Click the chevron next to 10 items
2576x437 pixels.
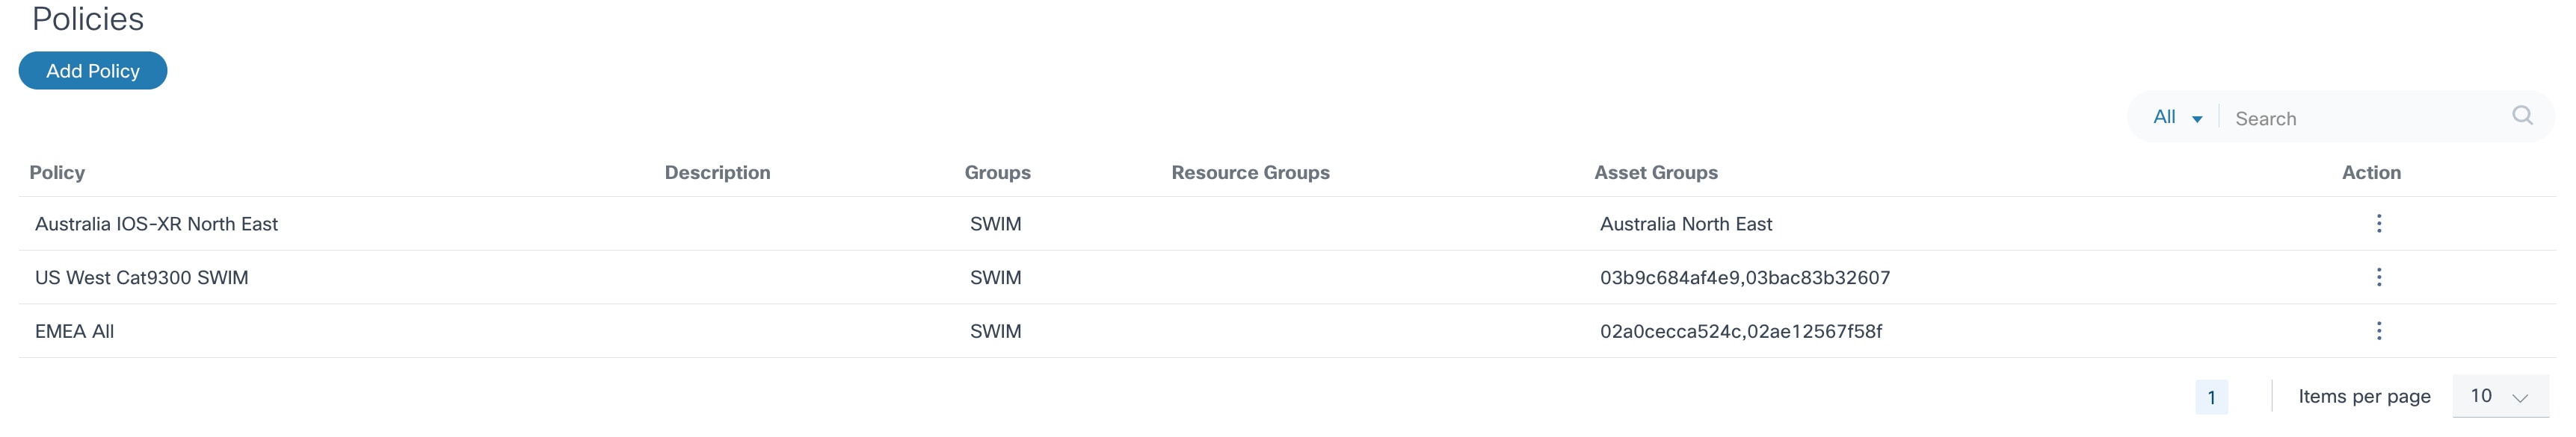point(2520,398)
